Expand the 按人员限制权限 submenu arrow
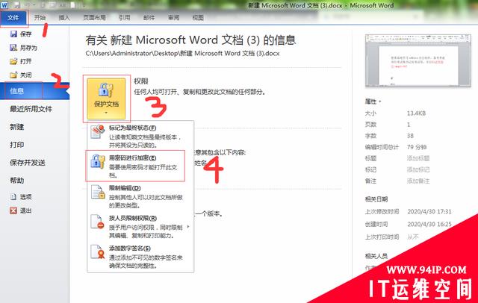Viewport: 478px width, 303px height. [188, 227]
